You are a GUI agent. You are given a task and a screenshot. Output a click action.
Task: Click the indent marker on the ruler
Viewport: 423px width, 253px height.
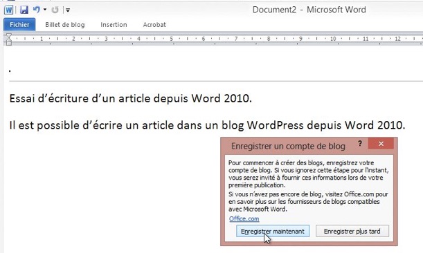point(8,39)
